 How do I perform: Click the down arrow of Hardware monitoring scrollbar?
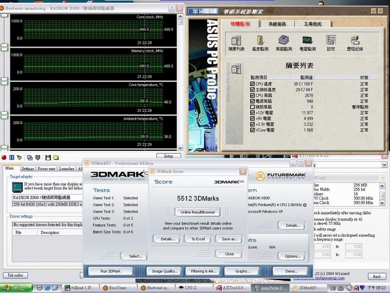point(180,148)
